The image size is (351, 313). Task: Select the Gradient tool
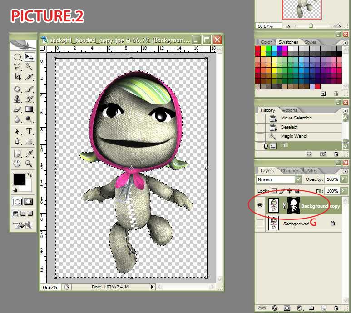coord(29,109)
